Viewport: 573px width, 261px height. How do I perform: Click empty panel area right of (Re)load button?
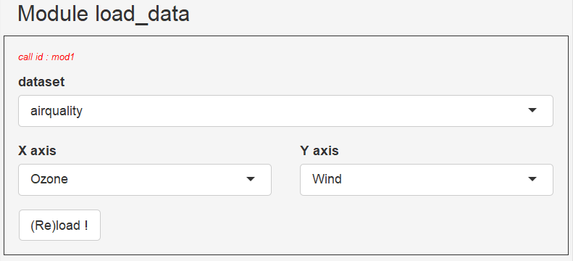pyautogui.click(x=329, y=225)
